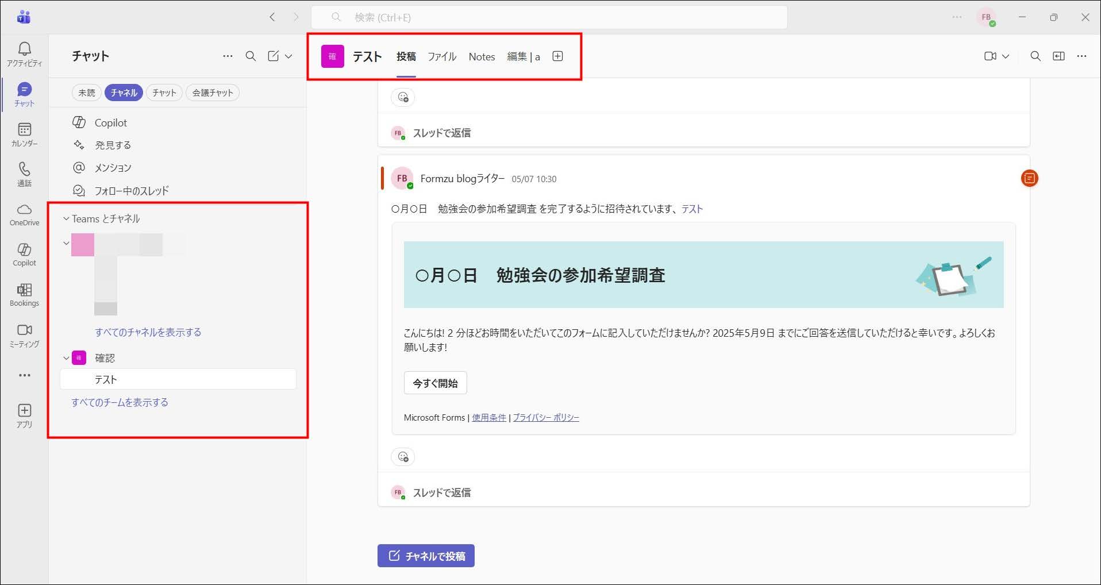Open OneDrive from the sidebar
1101x585 pixels.
pos(24,210)
